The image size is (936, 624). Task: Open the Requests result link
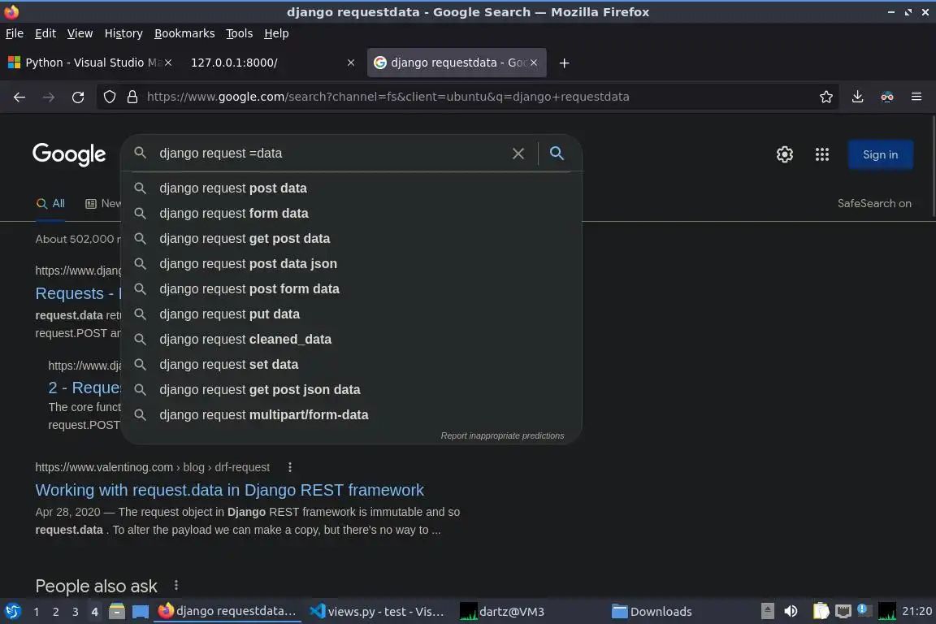[x=78, y=293]
